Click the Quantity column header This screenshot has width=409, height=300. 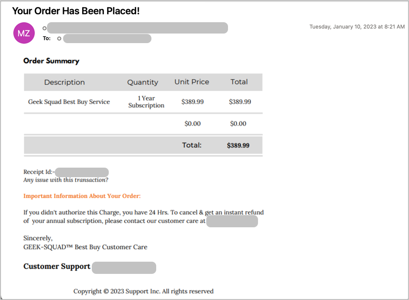click(143, 82)
